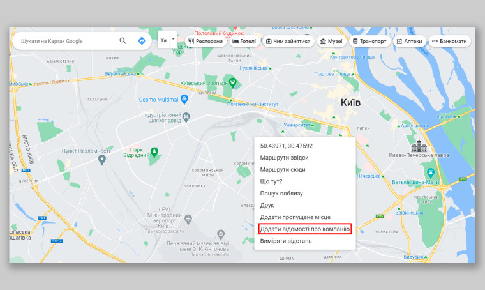Click the Kyiv airport airplane pin
The height and width of the screenshot is (290, 485).
point(188,219)
